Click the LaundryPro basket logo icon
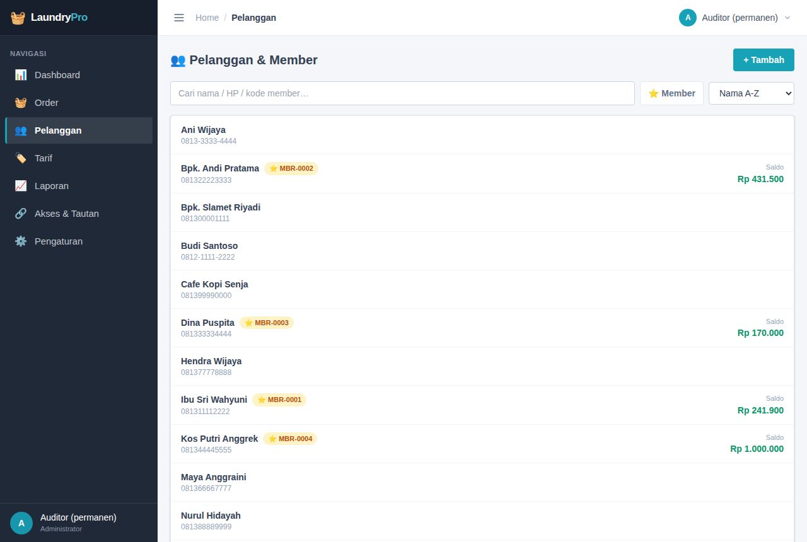Image resolution: width=807 pixels, height=542 pixels. tap(18, 18)
